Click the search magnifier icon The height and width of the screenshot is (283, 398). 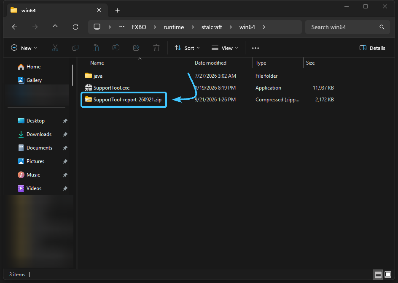pos(382,27)
